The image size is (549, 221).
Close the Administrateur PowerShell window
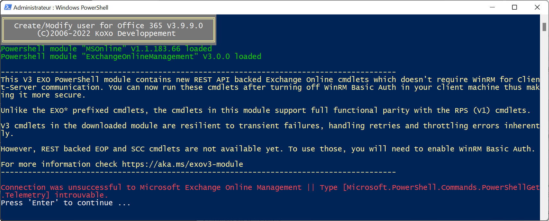click(537, 7)
